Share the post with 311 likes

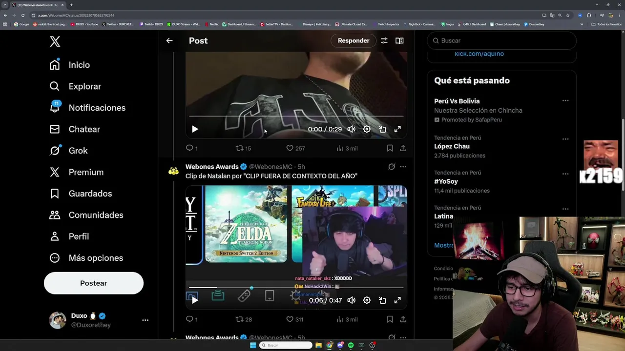[x=403, y=319]
